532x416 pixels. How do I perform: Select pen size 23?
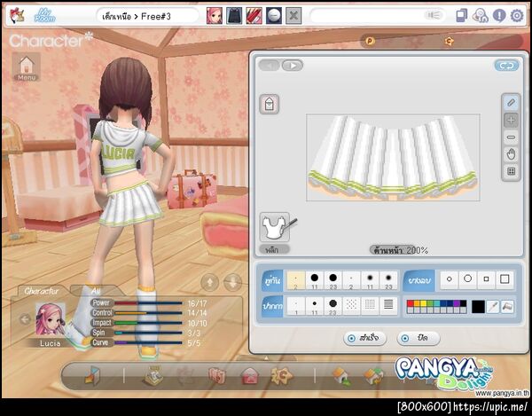(332, 306)
